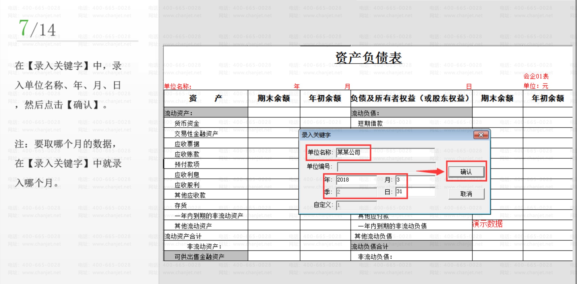Close the 录入关键字 dialog
Viewport: 577px width, 284px height.
(481, 135)
